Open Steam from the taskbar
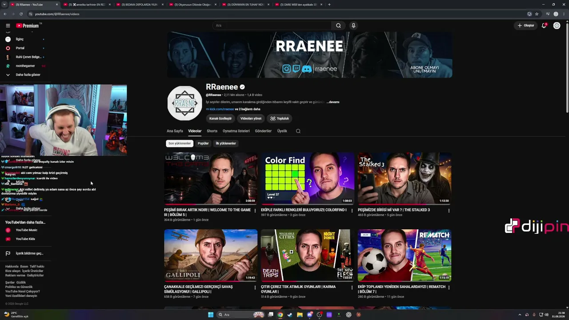 click(x=290, y=315)
